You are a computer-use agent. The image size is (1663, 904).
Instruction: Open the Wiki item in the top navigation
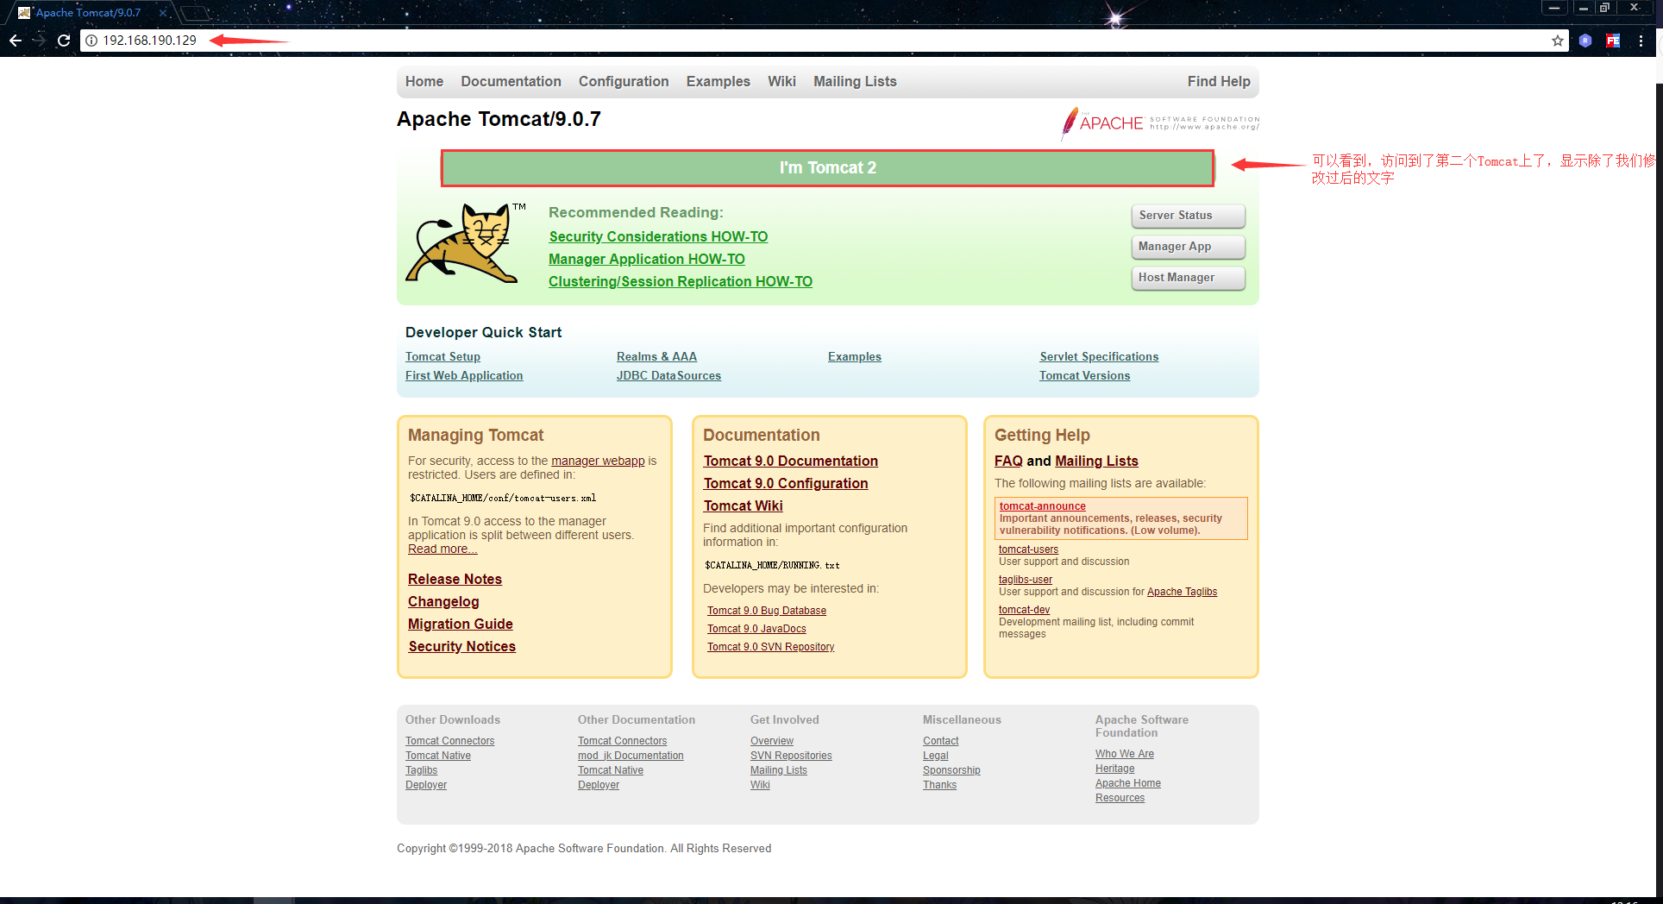[781, 82]
